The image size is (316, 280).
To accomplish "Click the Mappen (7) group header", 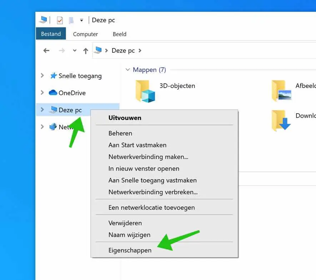I will (149, 70).
